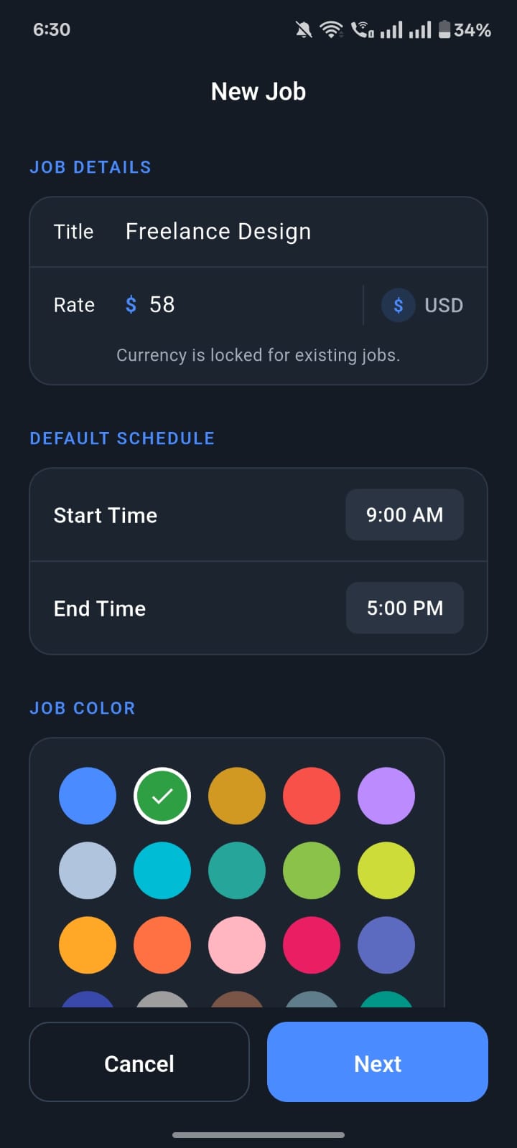The image size is (517, 1148).
Task: Select the purple color swatch
Action: (x=386, y=796)
